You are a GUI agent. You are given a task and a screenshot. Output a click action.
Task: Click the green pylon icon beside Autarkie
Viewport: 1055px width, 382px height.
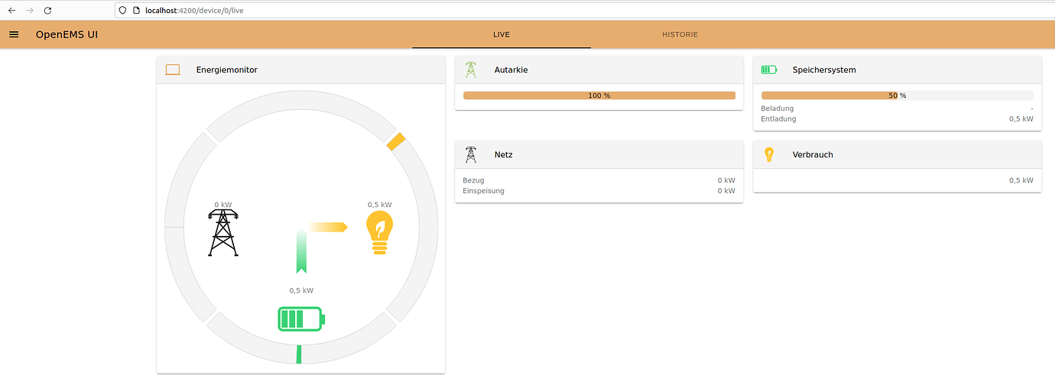pos(471,70)
